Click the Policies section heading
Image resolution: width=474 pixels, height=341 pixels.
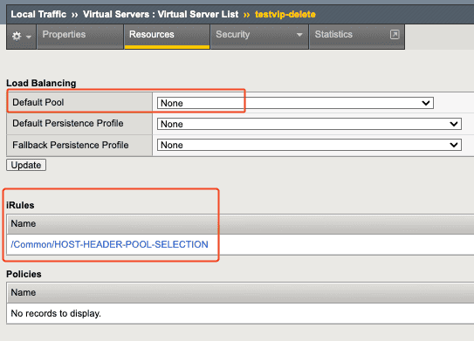point(24,274)
